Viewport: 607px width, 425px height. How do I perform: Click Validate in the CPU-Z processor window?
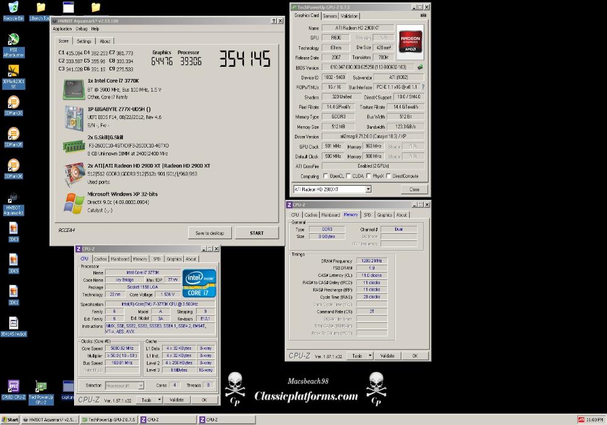pyautogui.click(x=177, y=400)
